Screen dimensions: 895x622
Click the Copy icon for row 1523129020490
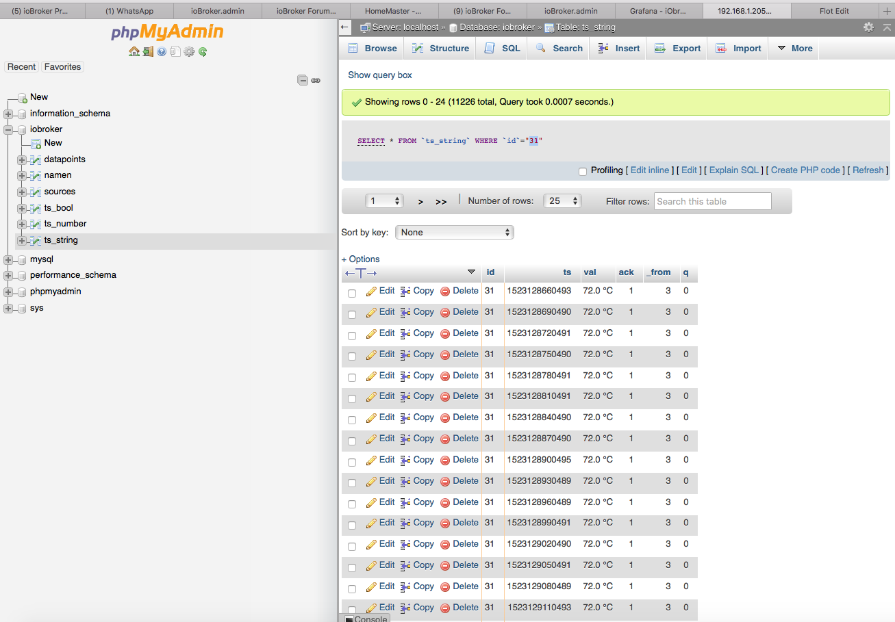pyautogui.click(x=405, y=544)
